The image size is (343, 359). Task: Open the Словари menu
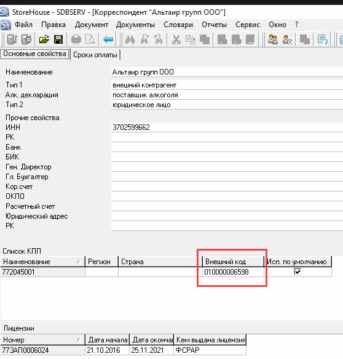[178, 25]
